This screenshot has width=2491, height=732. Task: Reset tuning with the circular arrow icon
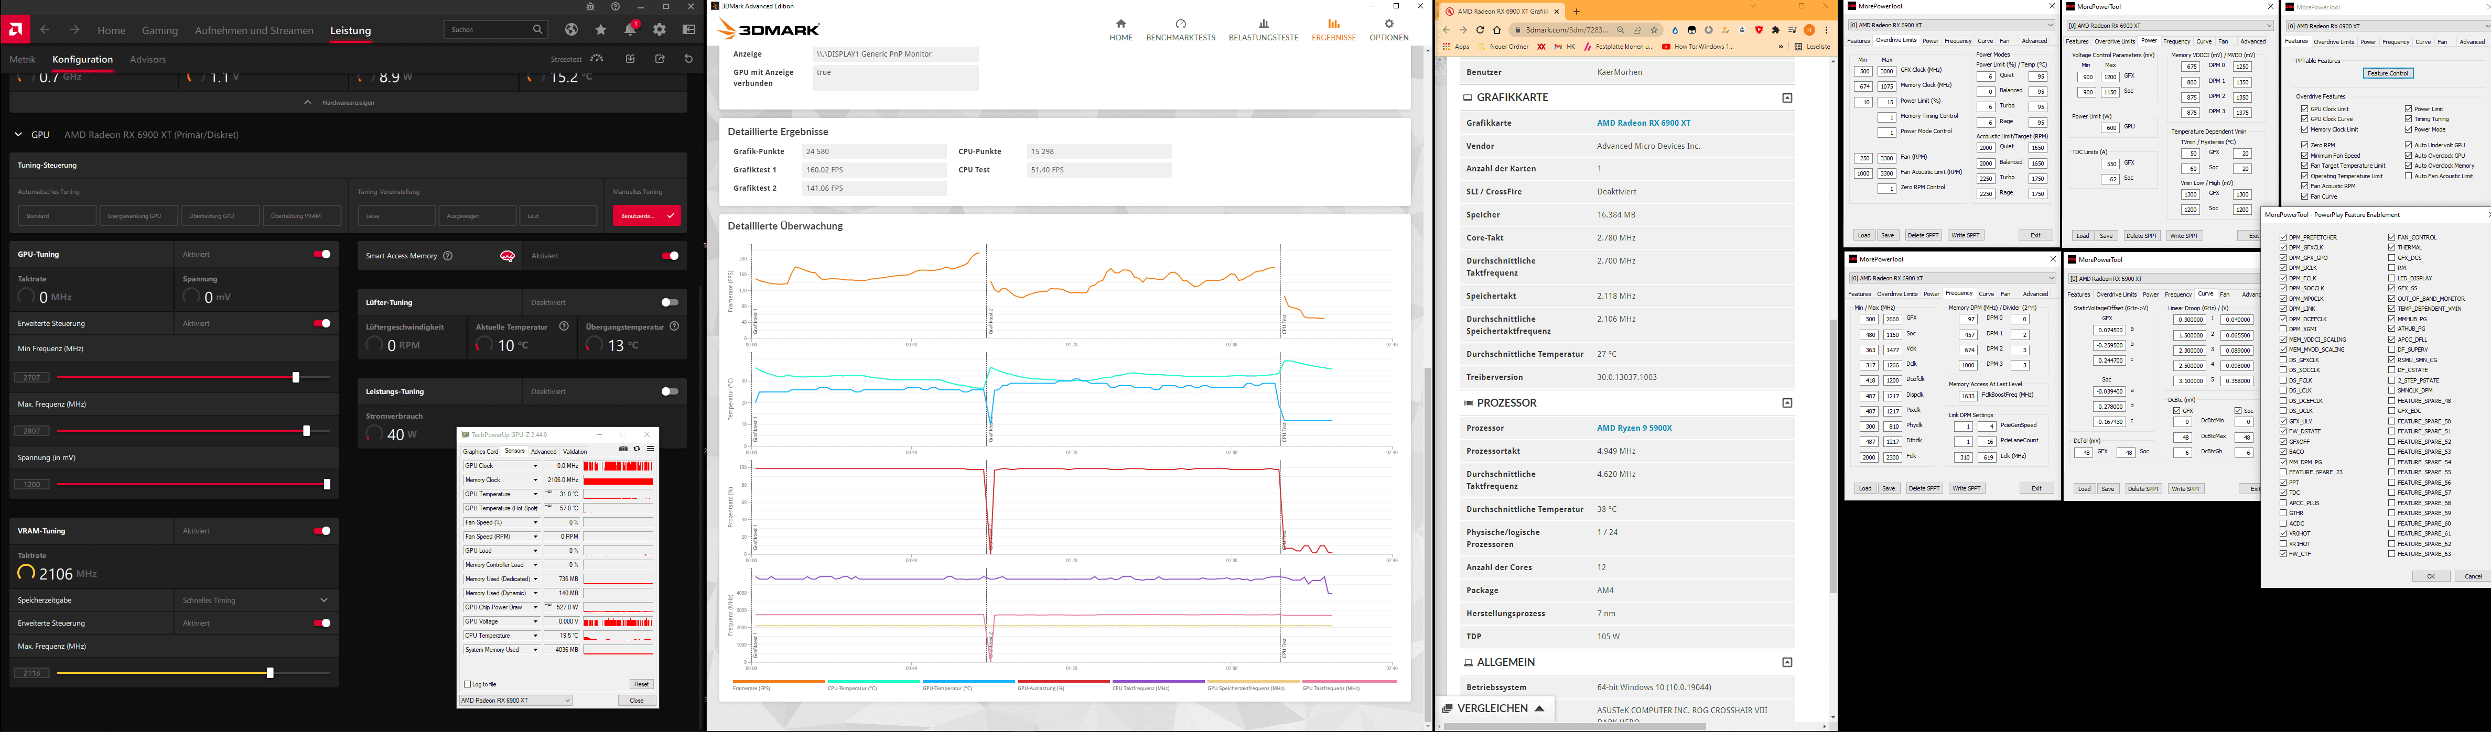point(688,59)
